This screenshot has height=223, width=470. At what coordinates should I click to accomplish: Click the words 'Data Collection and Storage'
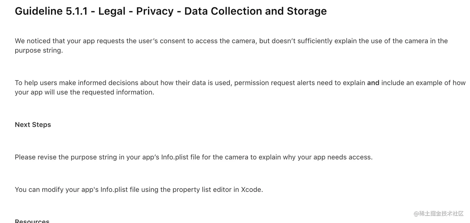256,11
